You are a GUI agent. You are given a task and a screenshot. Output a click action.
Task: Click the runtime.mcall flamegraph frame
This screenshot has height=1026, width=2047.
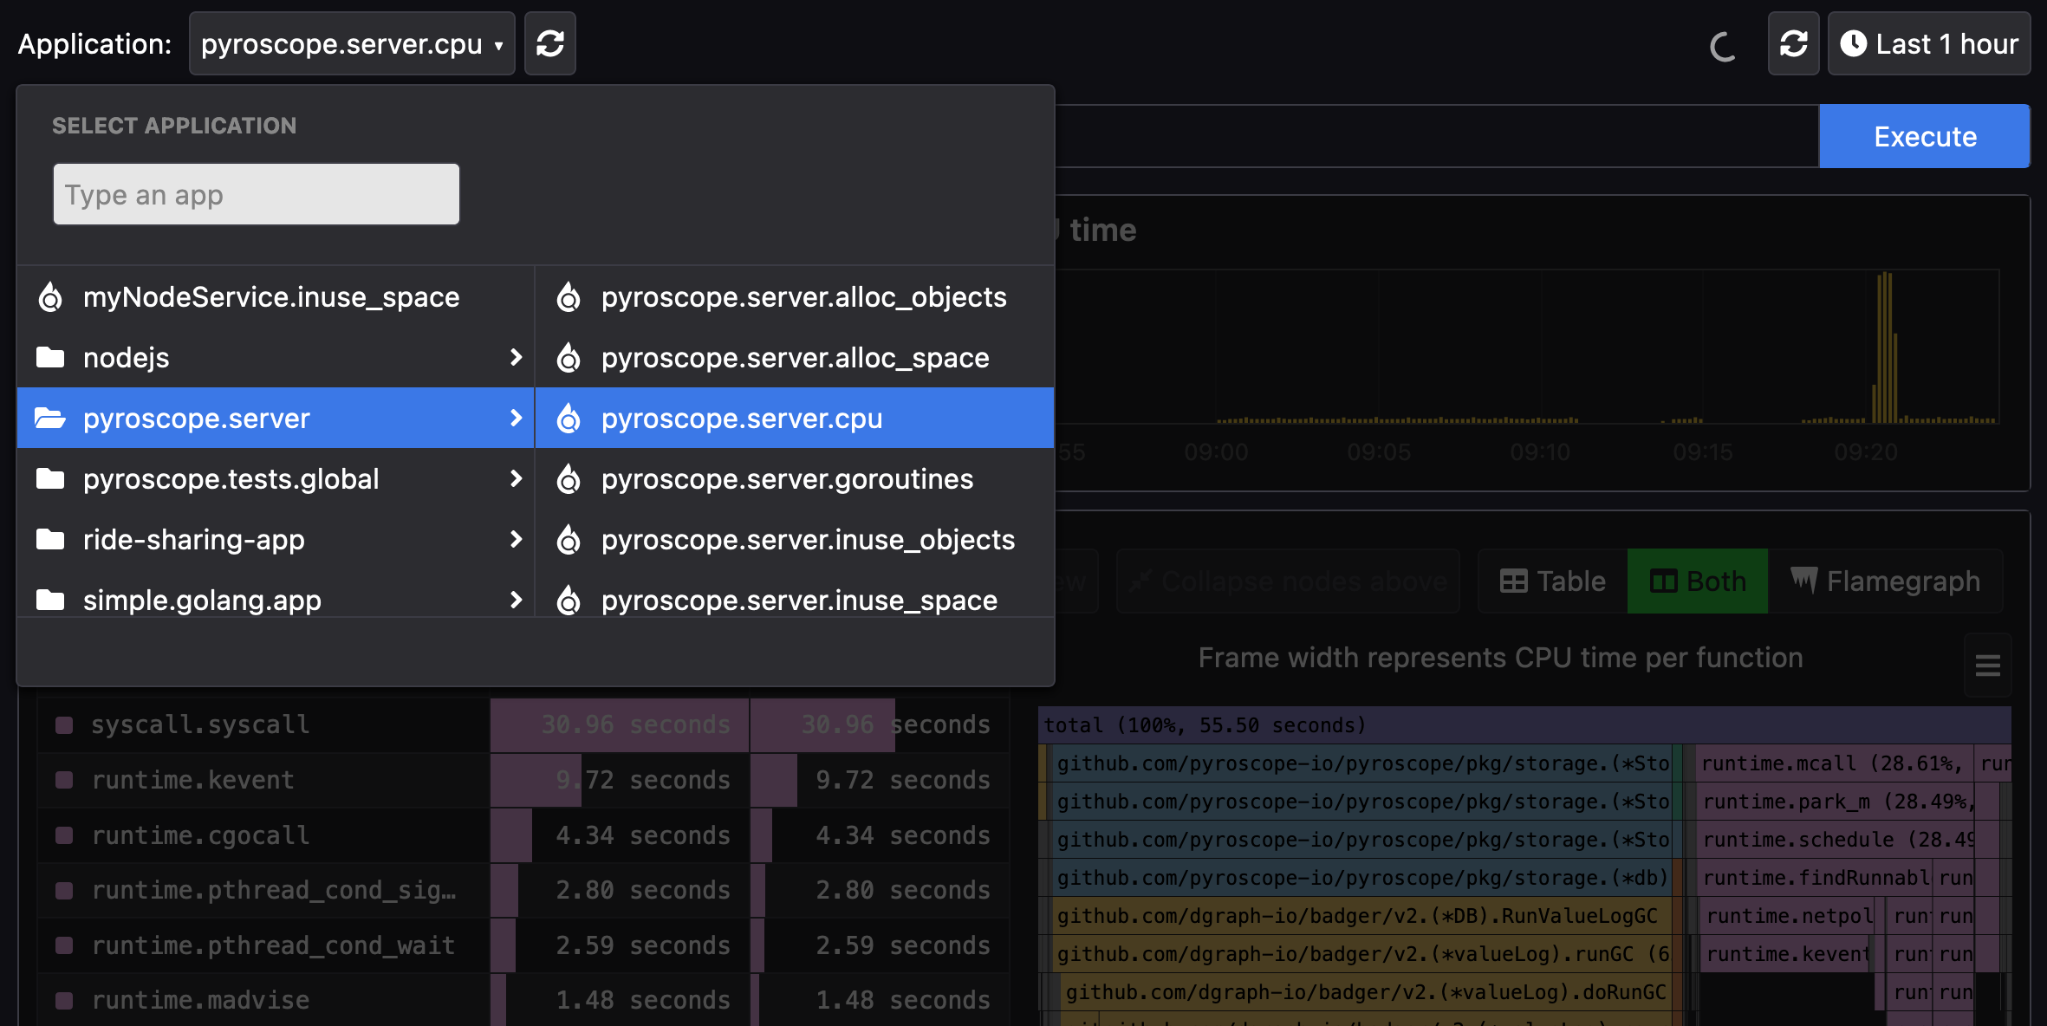(1834, 763)
